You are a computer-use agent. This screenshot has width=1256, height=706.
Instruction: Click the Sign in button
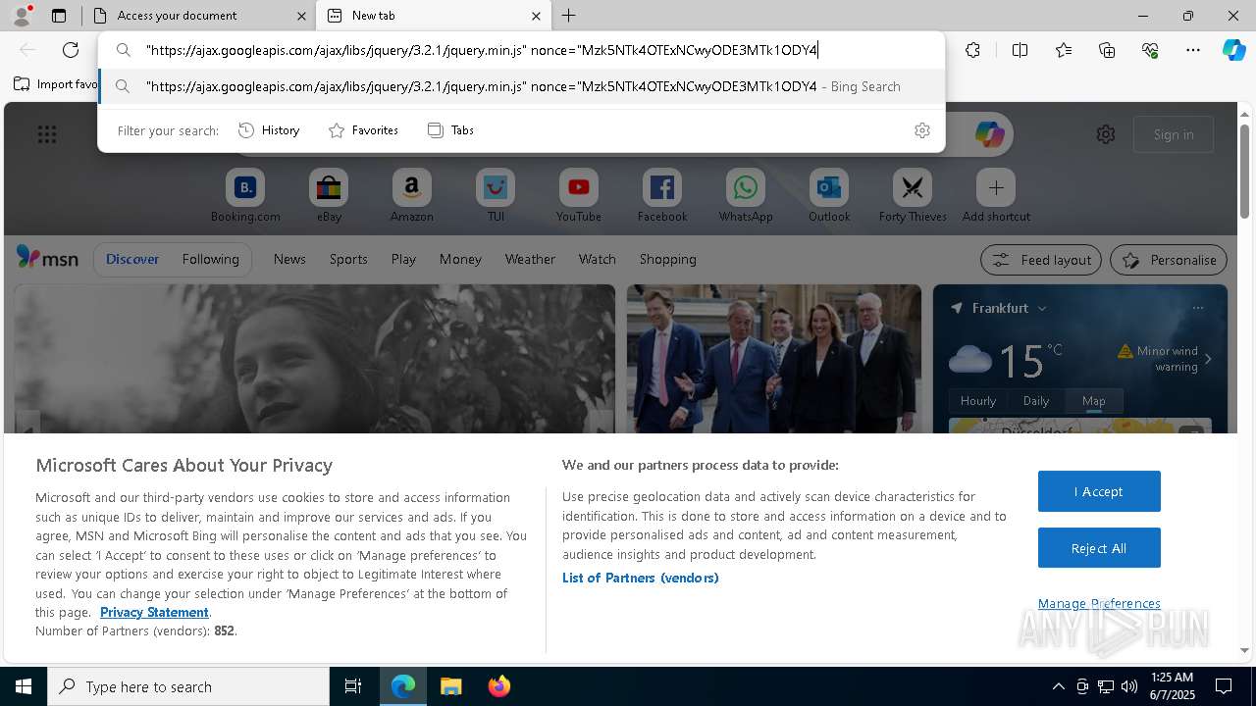tap(1174, 134)
